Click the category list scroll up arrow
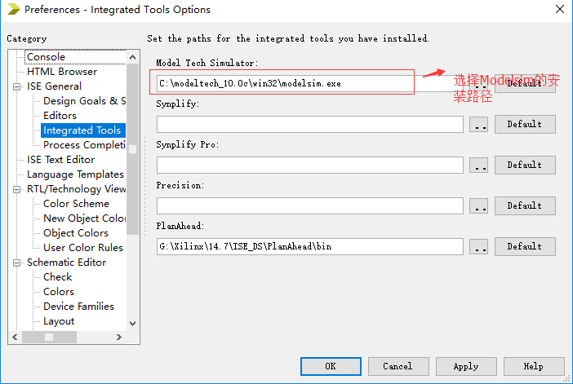The image size is (573, 384). [133, 57]
